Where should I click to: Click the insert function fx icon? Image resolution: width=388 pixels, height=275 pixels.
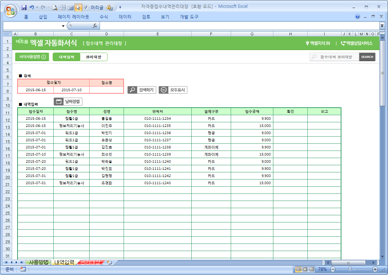point(95,26)
